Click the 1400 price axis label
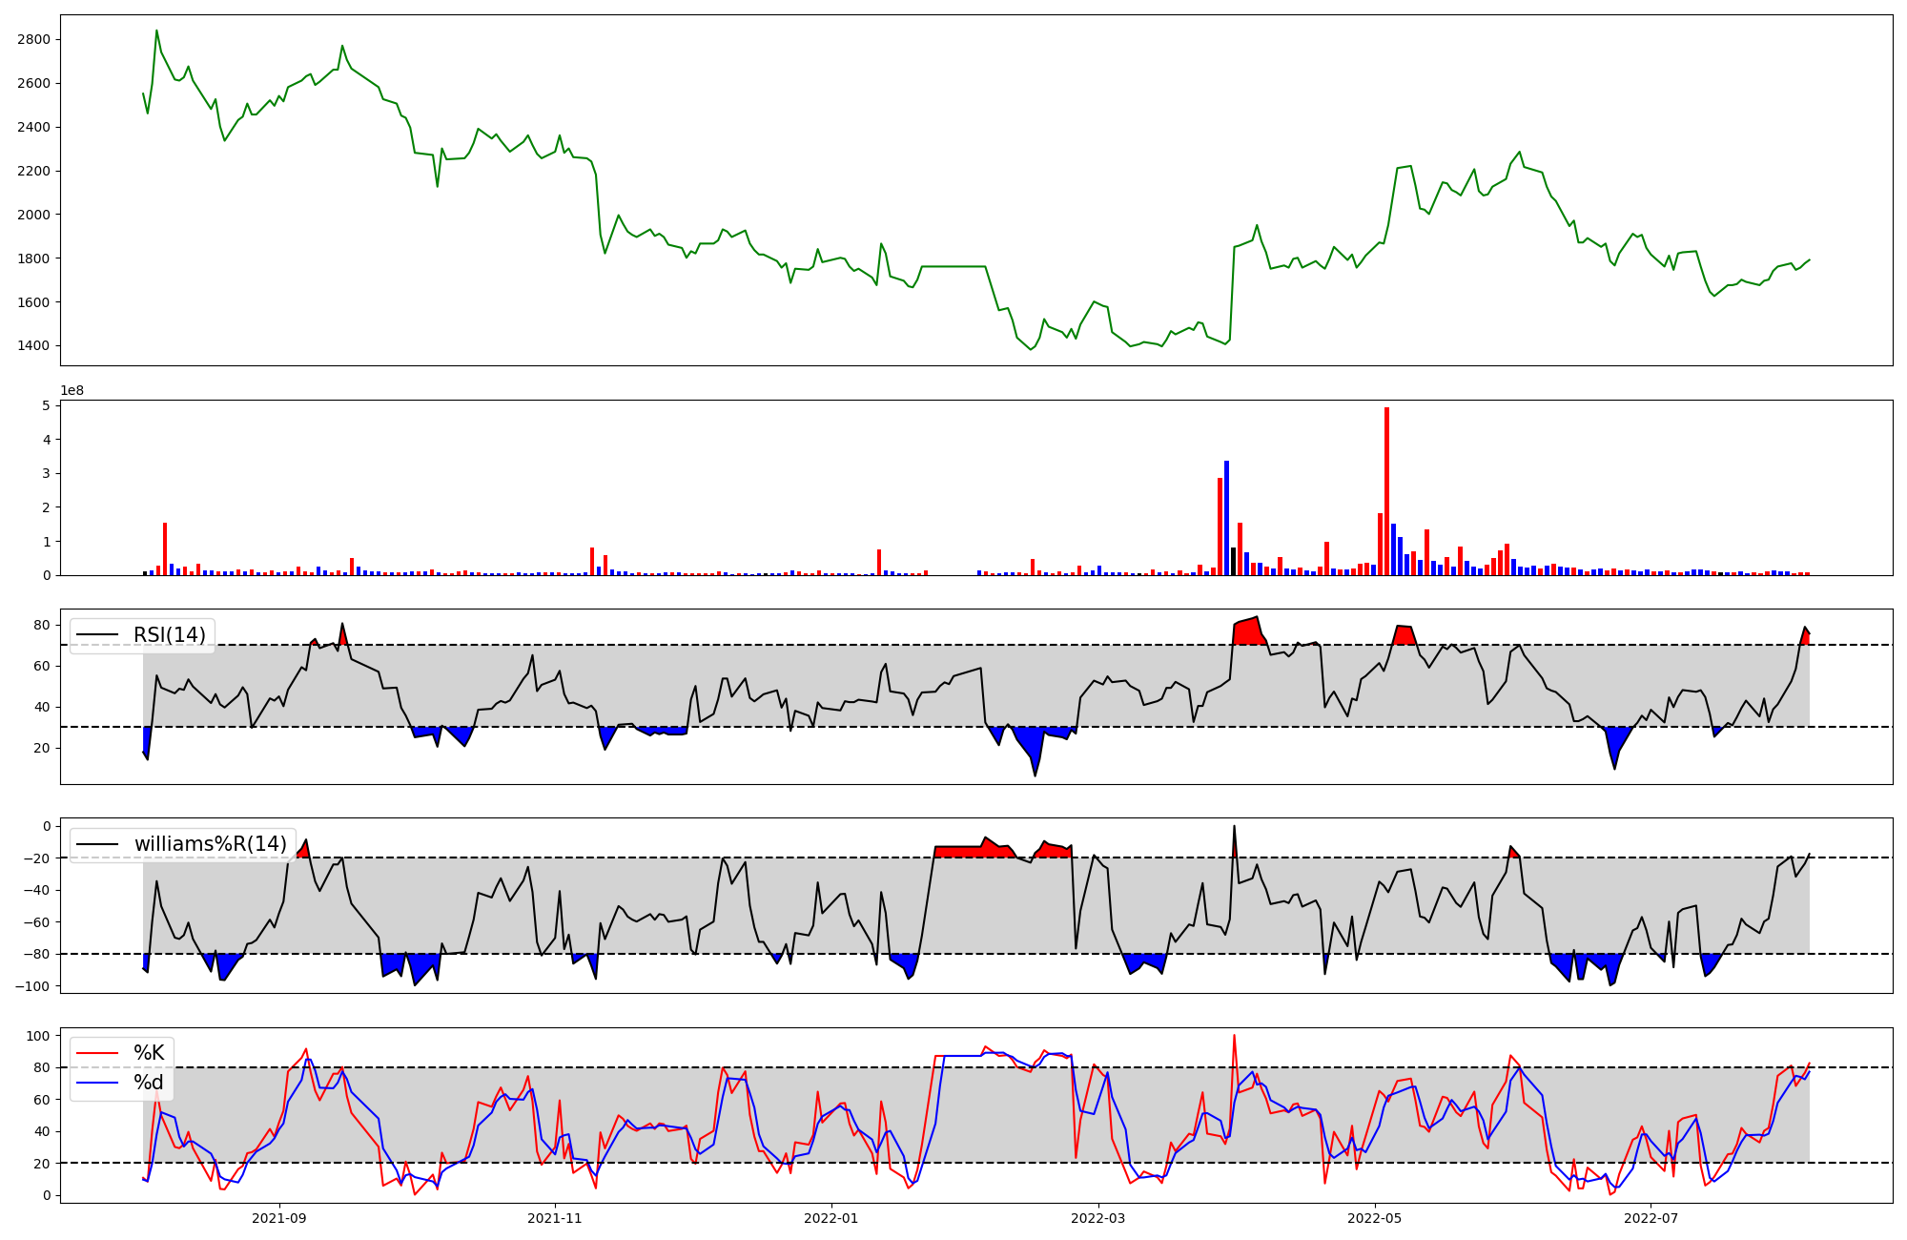 tap(33, 345)
